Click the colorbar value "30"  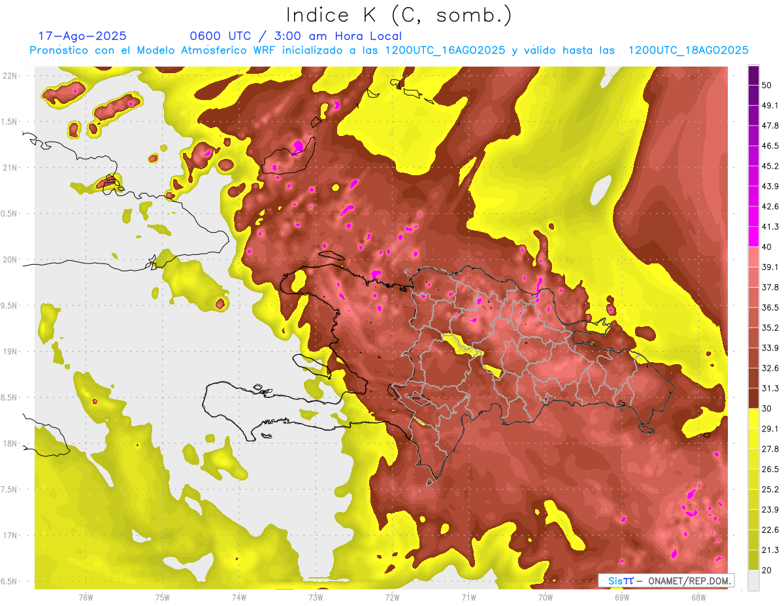pyautogui.click(x=768, y=409)
